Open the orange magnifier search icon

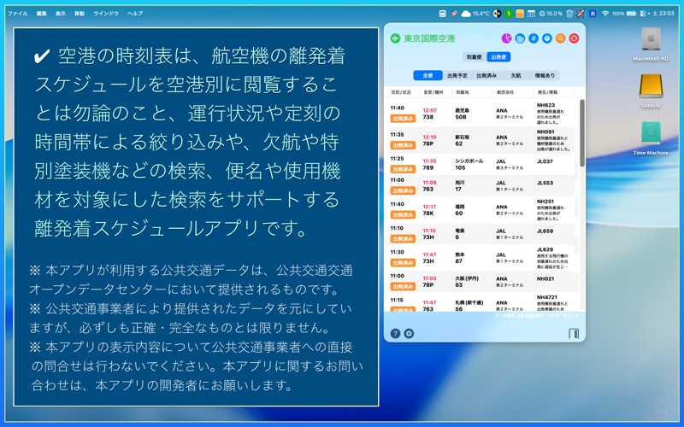tap(561, 38)
